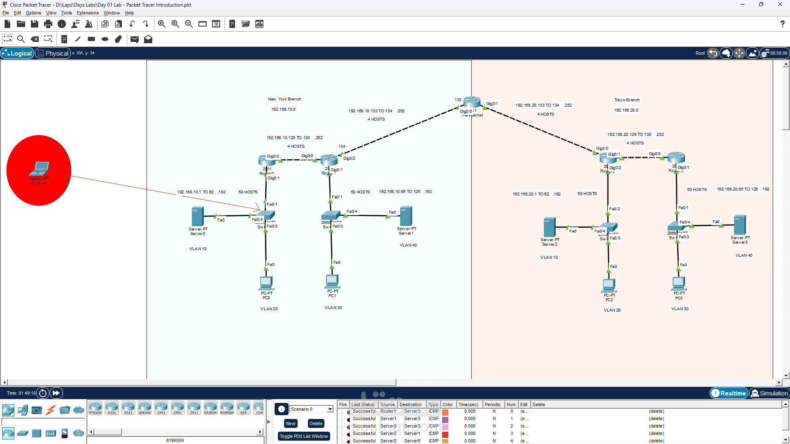Select the Add Simple PDU envelope tool
Screen dimensions: 790x444
[134, 39]
